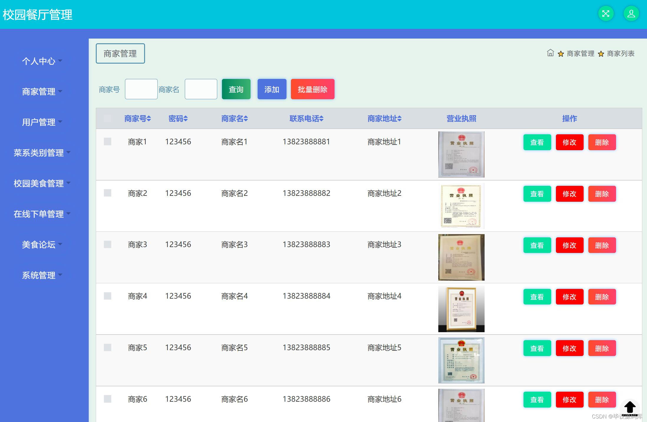Click the back-to-top arrow icon

click(x=630, y=407)
